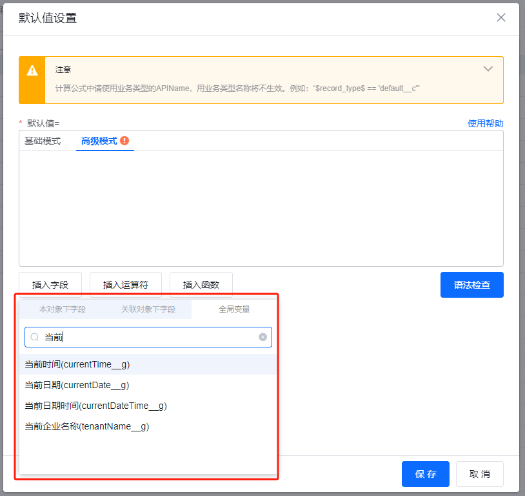Click the red exclamation icon beside 高级模式
The image size is (525, 496).
[124, 141]
